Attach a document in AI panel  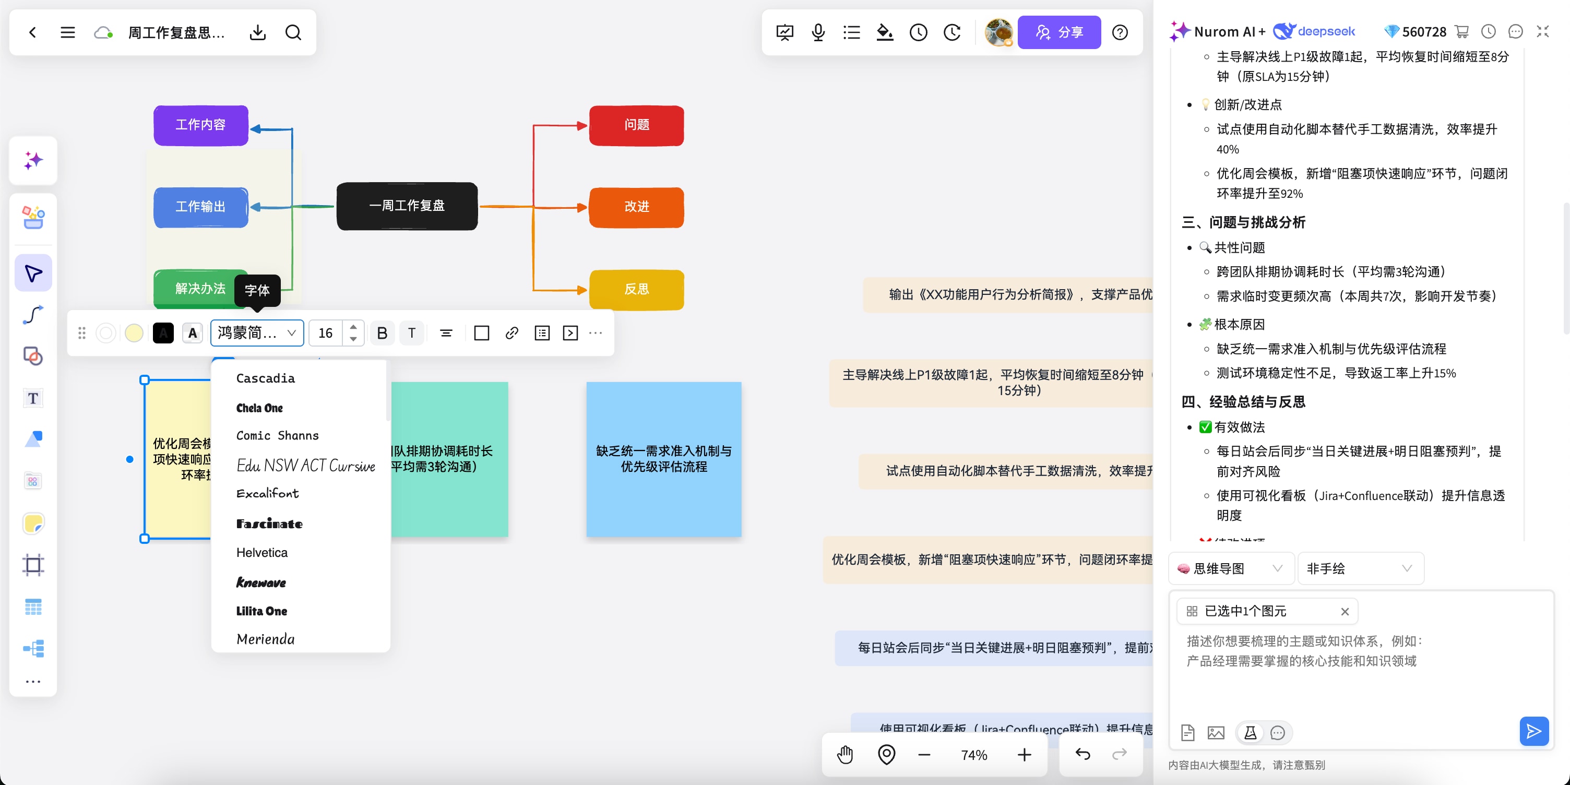(1187, 733)
